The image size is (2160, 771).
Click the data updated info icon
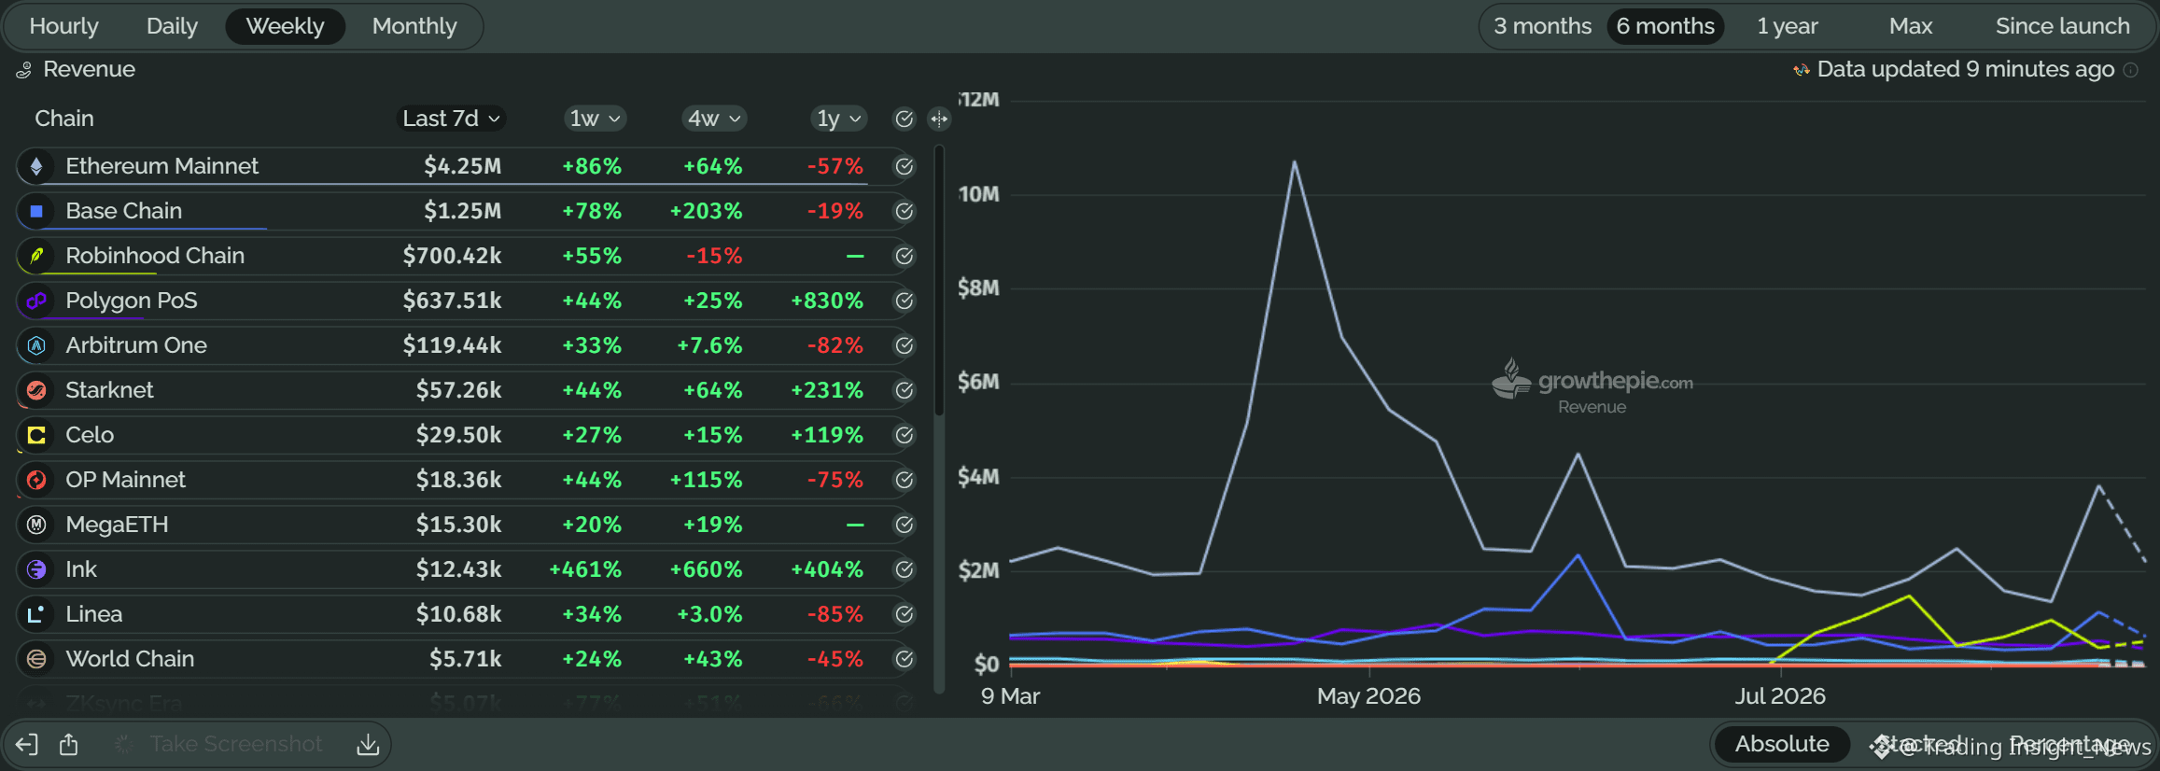pos(2131,70)
